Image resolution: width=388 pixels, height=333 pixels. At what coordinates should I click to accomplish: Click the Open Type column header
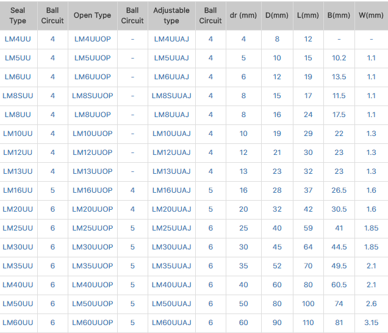(x=93, y=15)
